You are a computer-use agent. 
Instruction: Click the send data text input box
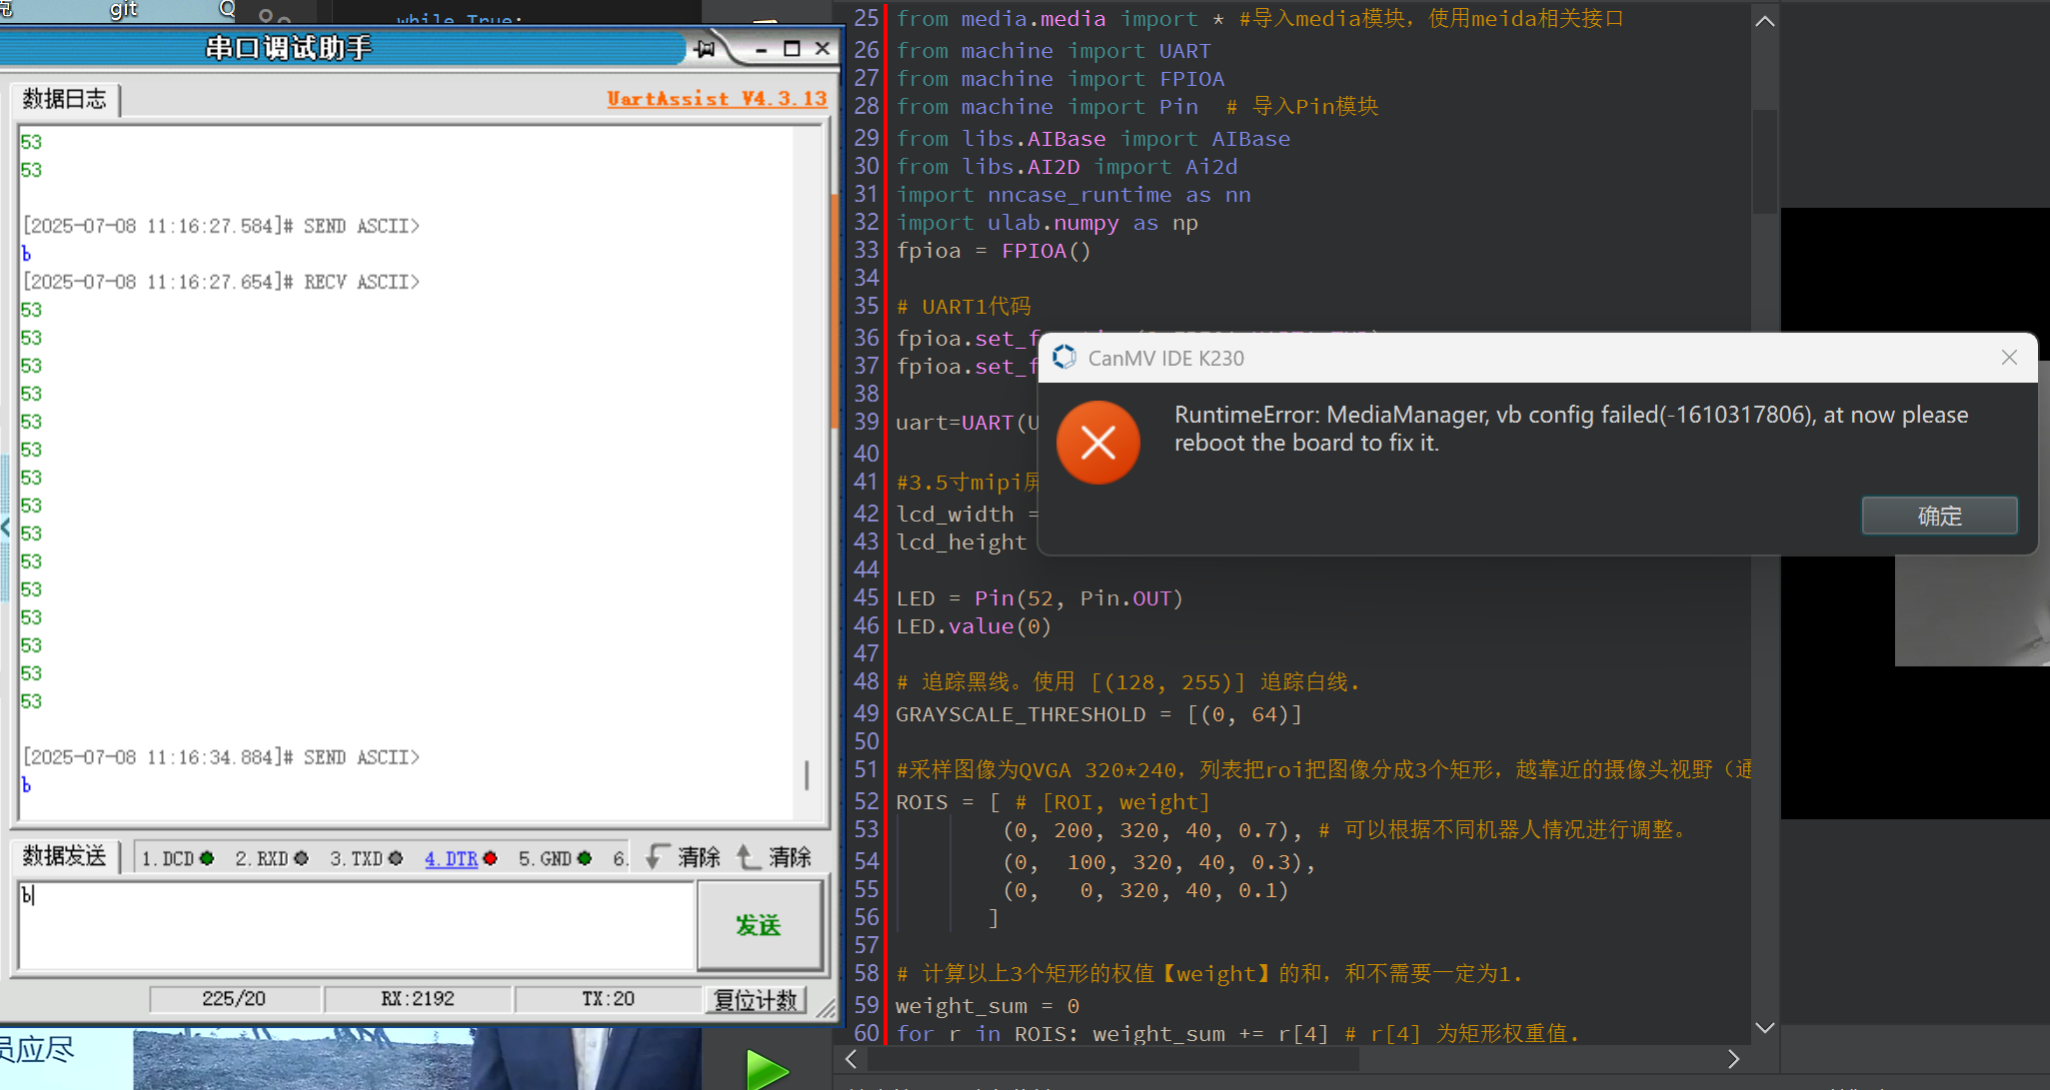click(x=355, y=925)
